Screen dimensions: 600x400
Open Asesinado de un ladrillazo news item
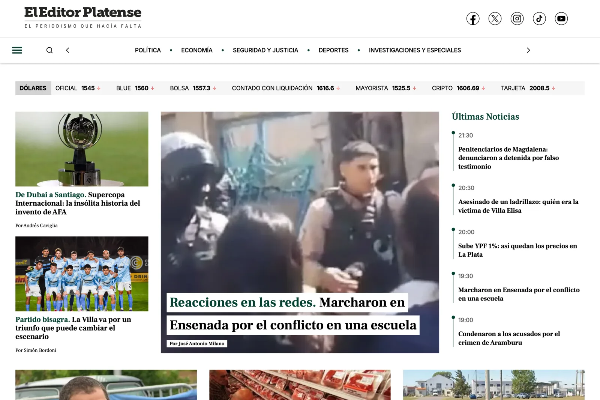click(x=518, y=206)
